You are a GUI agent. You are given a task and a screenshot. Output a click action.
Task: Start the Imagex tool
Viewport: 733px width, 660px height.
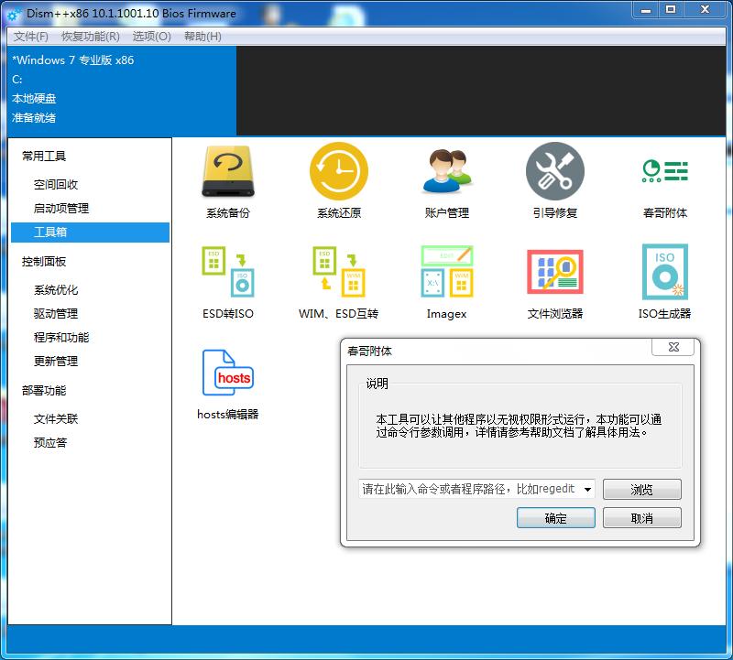[x=446, y=275]
